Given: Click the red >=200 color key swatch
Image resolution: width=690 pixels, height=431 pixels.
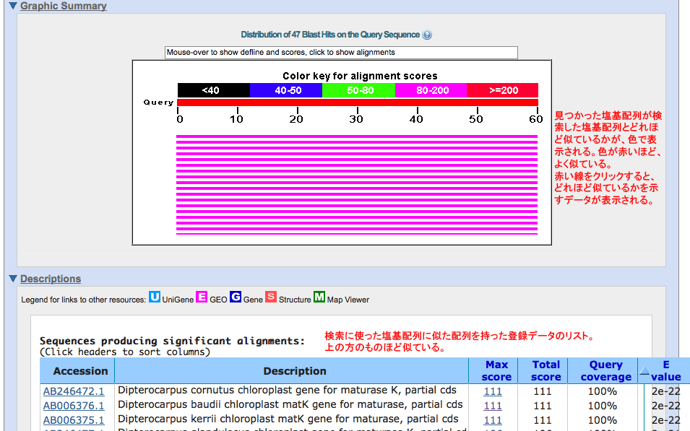Looking at the screenshot, I should pyautogui.click(x=502, y=90).
